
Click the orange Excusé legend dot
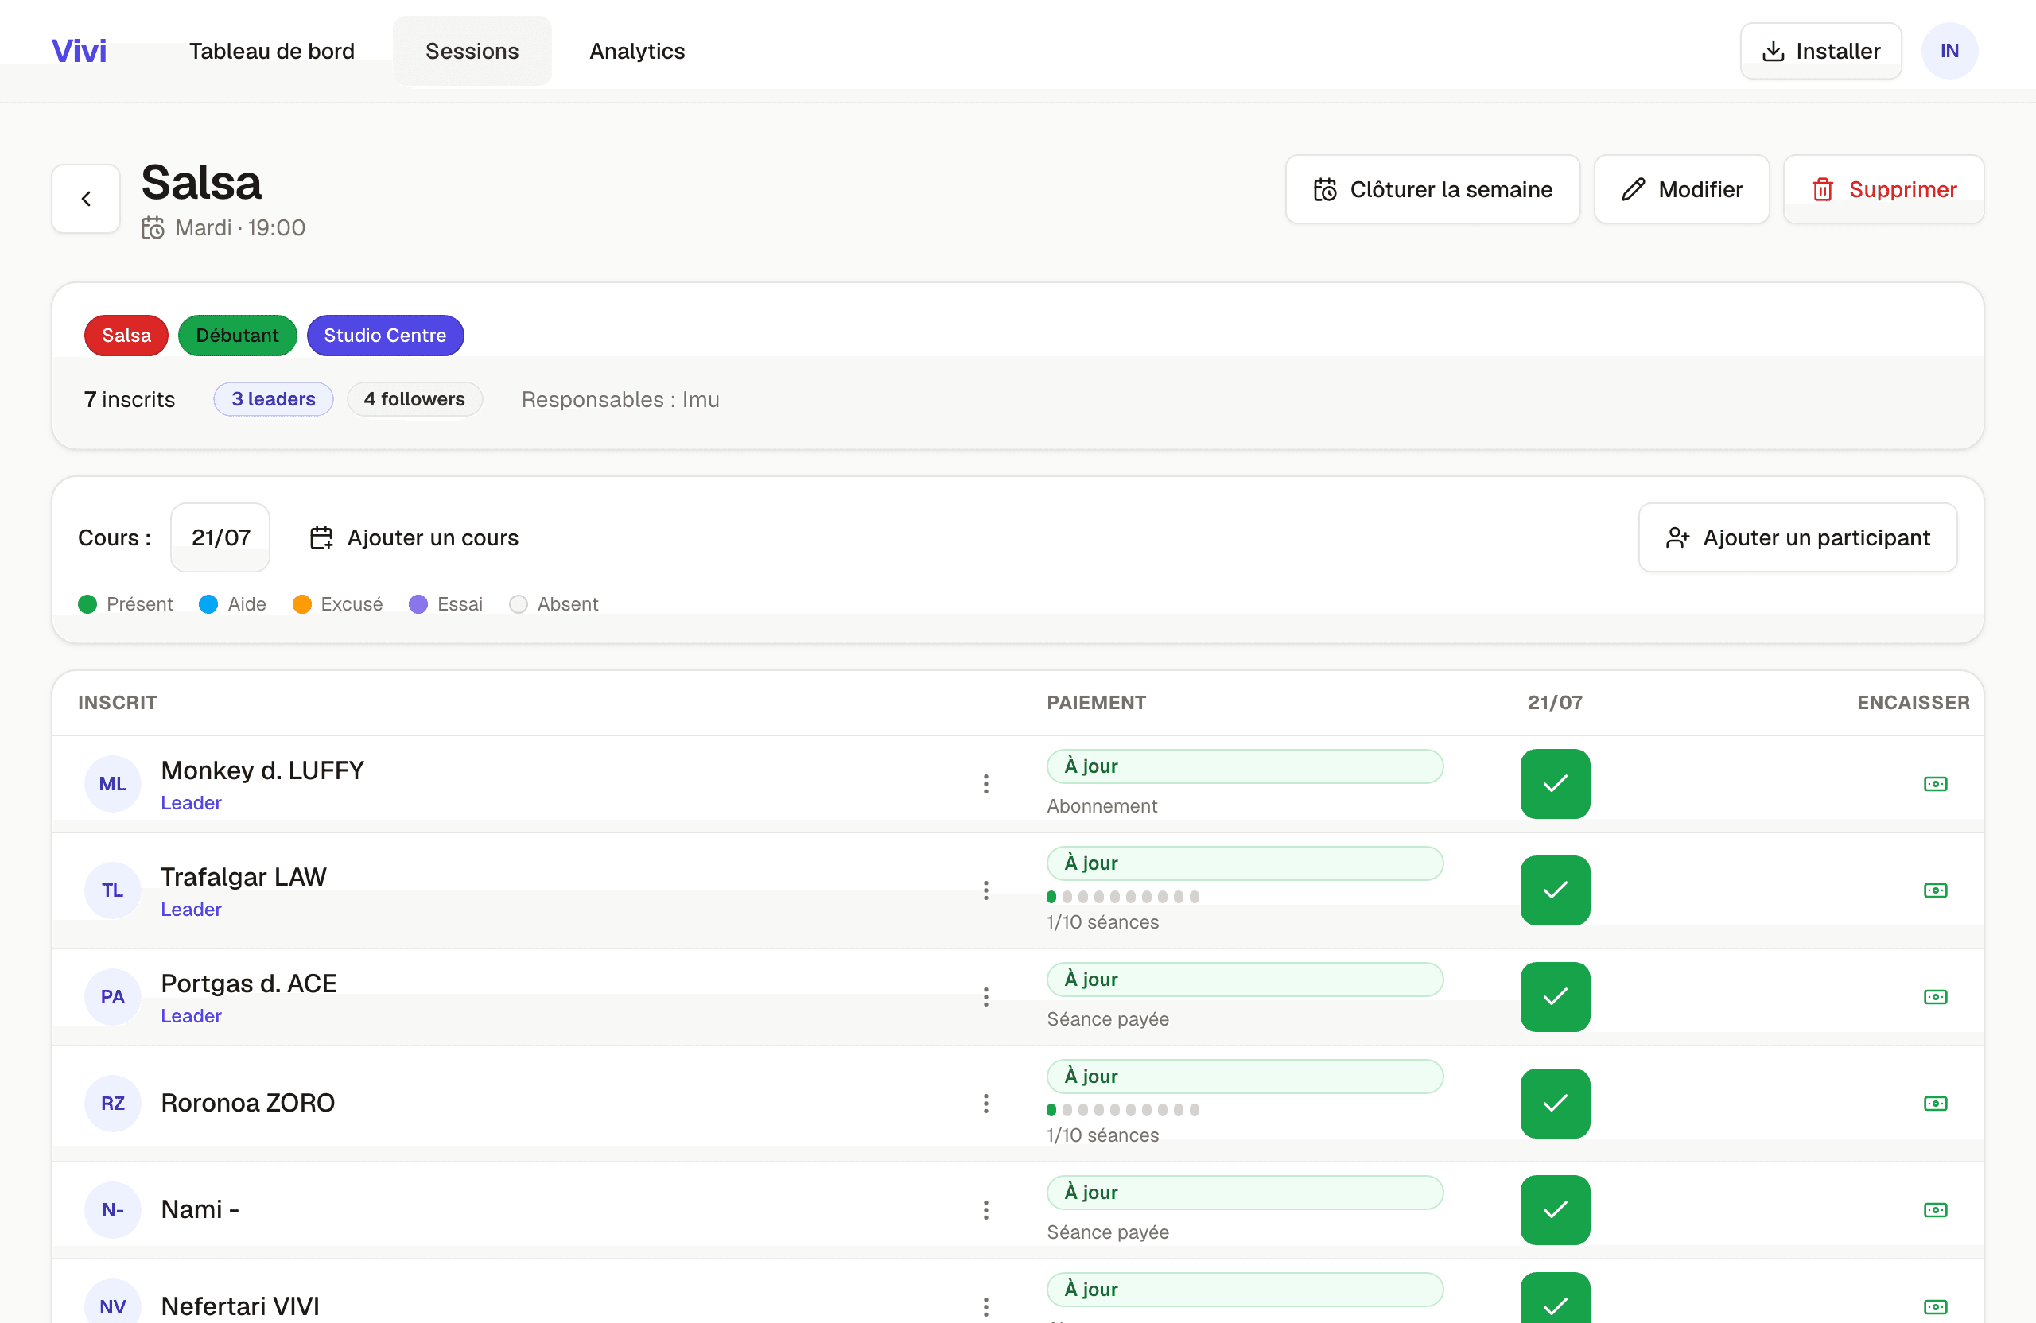[x=301, y=604]
